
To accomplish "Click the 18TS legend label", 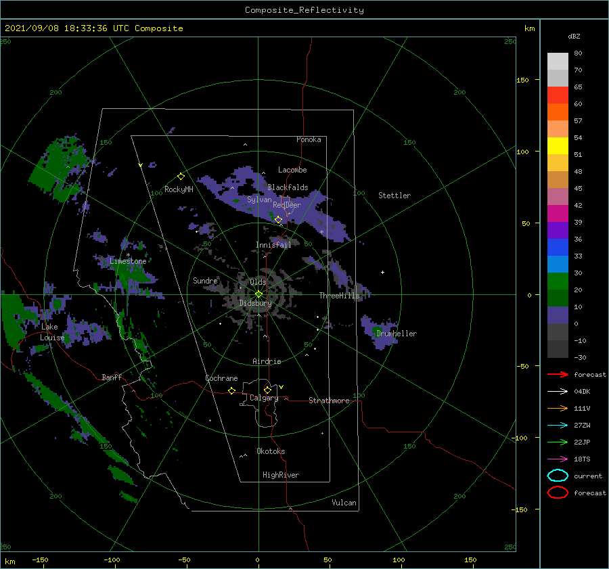I will pyautogui.click(x=582, y=459).
